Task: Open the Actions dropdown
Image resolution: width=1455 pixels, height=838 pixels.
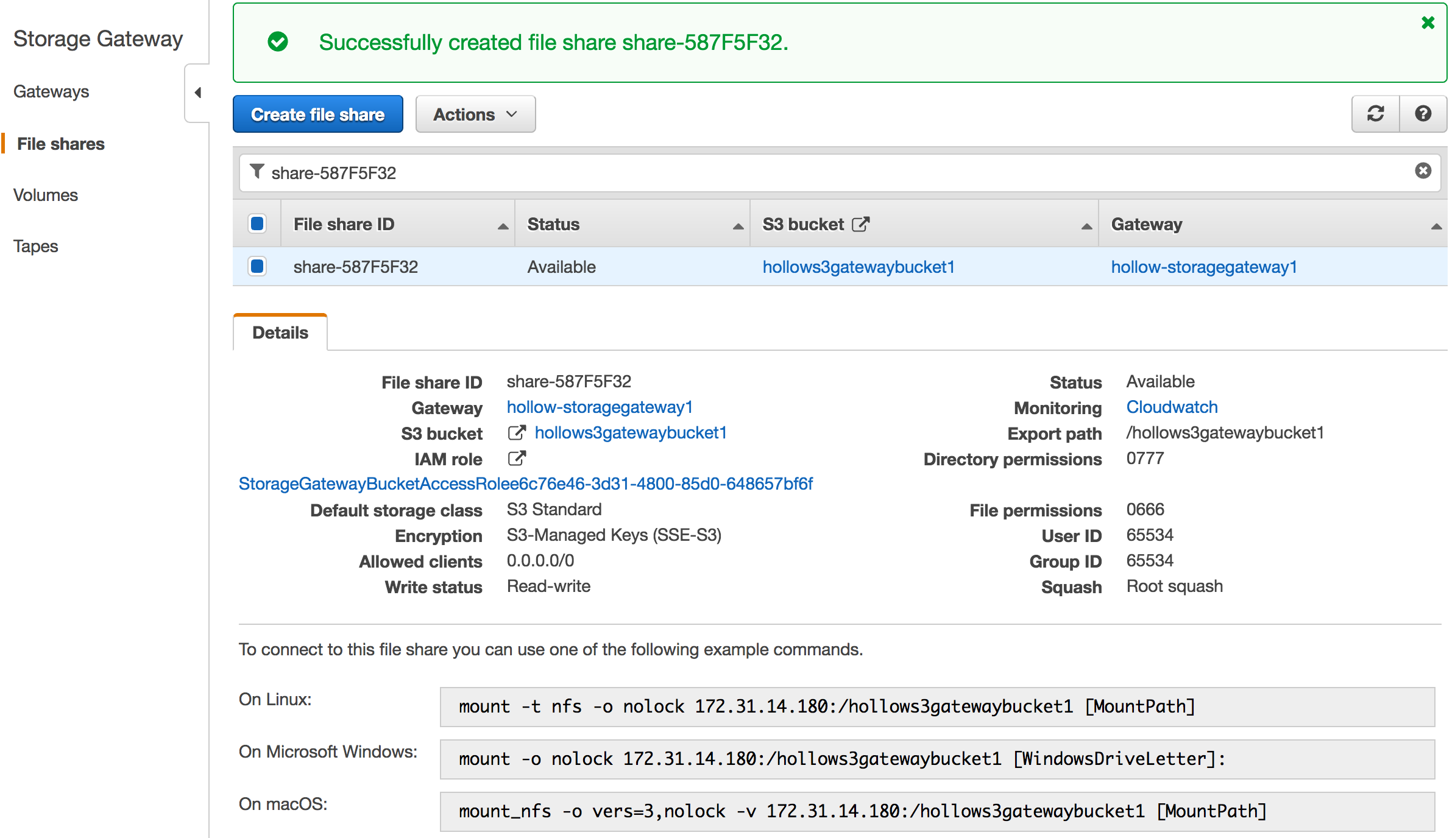Action: [x=475, y=114]
